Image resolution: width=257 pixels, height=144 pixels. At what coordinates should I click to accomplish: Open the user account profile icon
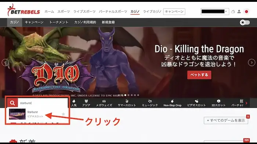point(239,12)
